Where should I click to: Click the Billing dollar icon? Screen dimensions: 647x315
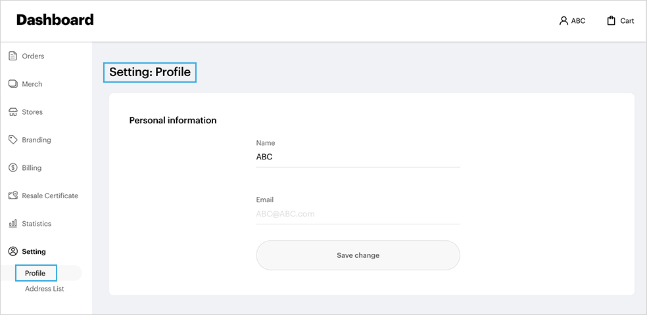(x=12, y=168)
